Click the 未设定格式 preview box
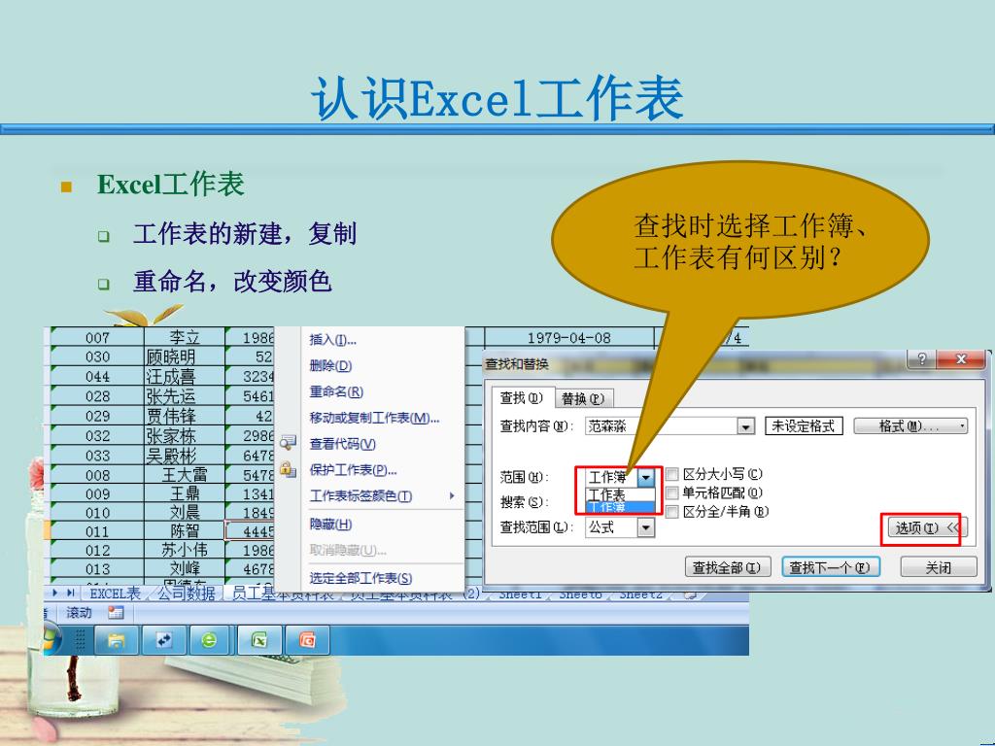 click(x=804, y=426)
